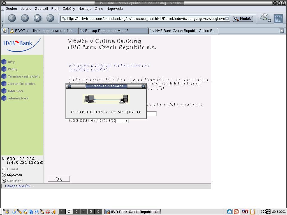
Task: Click the URL address field
Action: click(145, 19)
